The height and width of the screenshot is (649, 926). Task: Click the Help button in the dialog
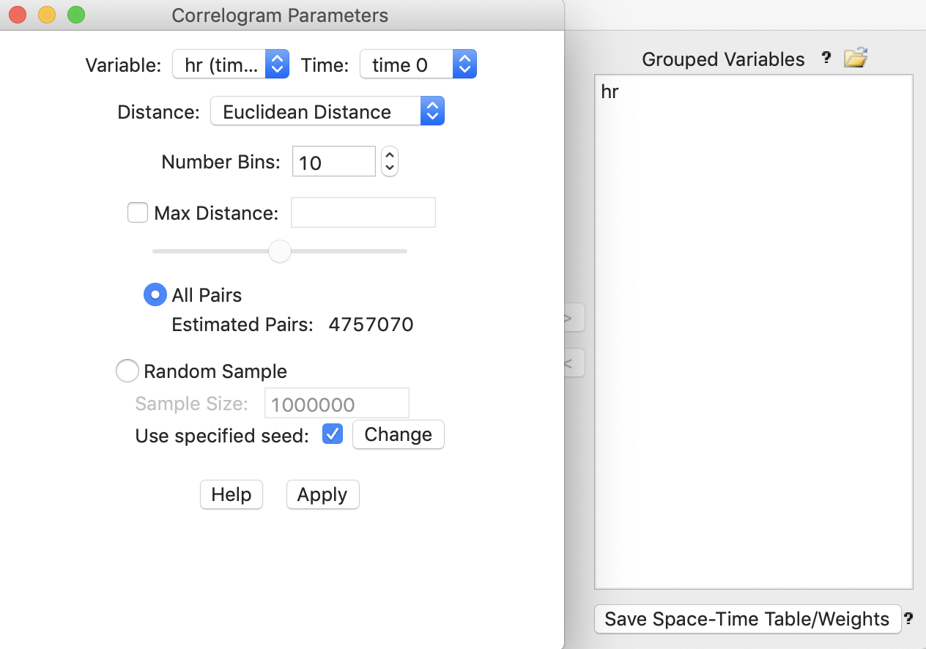coord(231,494)
